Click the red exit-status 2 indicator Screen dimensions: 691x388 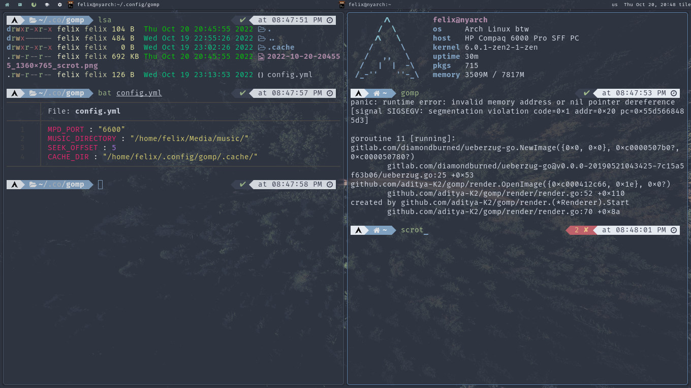click(581, 230)
